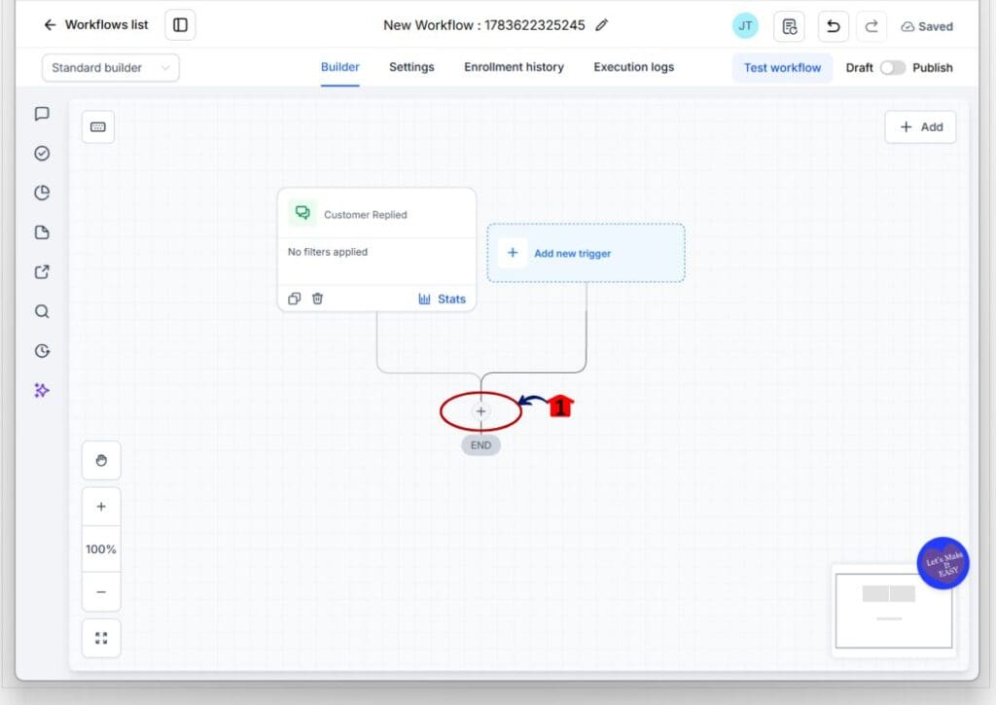Duplicate the Customer Replied trigger
The image size is (996, 705).
click(x=294, y=299)
